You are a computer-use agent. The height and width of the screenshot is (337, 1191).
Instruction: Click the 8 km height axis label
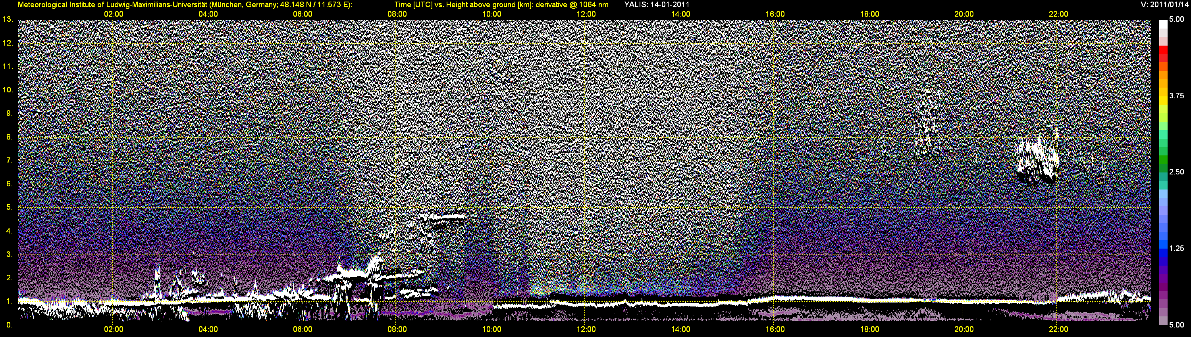click(x=9, y=137)
